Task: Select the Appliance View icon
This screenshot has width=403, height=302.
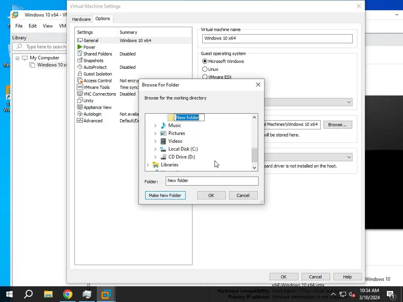Action: click(80, 107)
